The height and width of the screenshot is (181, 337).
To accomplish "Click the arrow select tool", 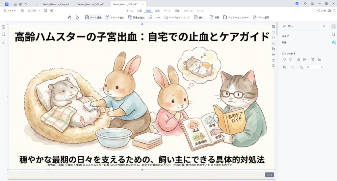I will click(x=77, y=17).
